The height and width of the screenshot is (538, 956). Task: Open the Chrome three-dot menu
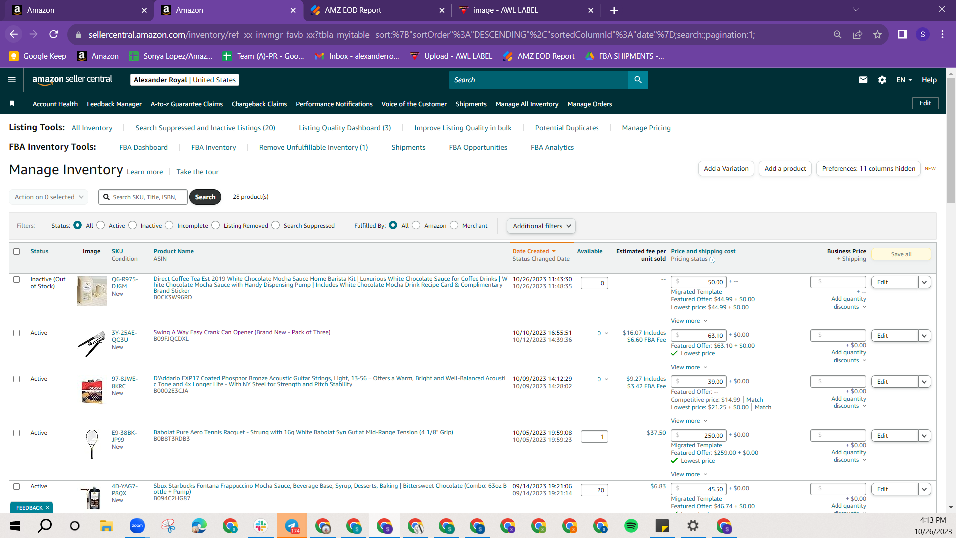click(942, 34)
